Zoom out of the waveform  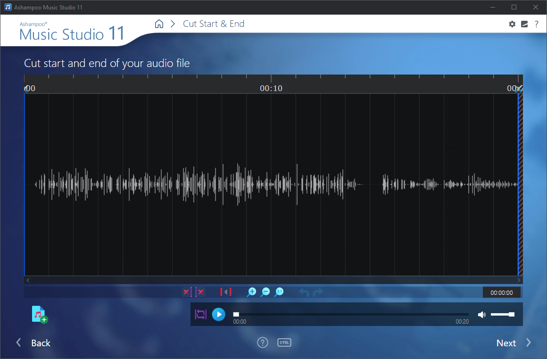point(265,292)
